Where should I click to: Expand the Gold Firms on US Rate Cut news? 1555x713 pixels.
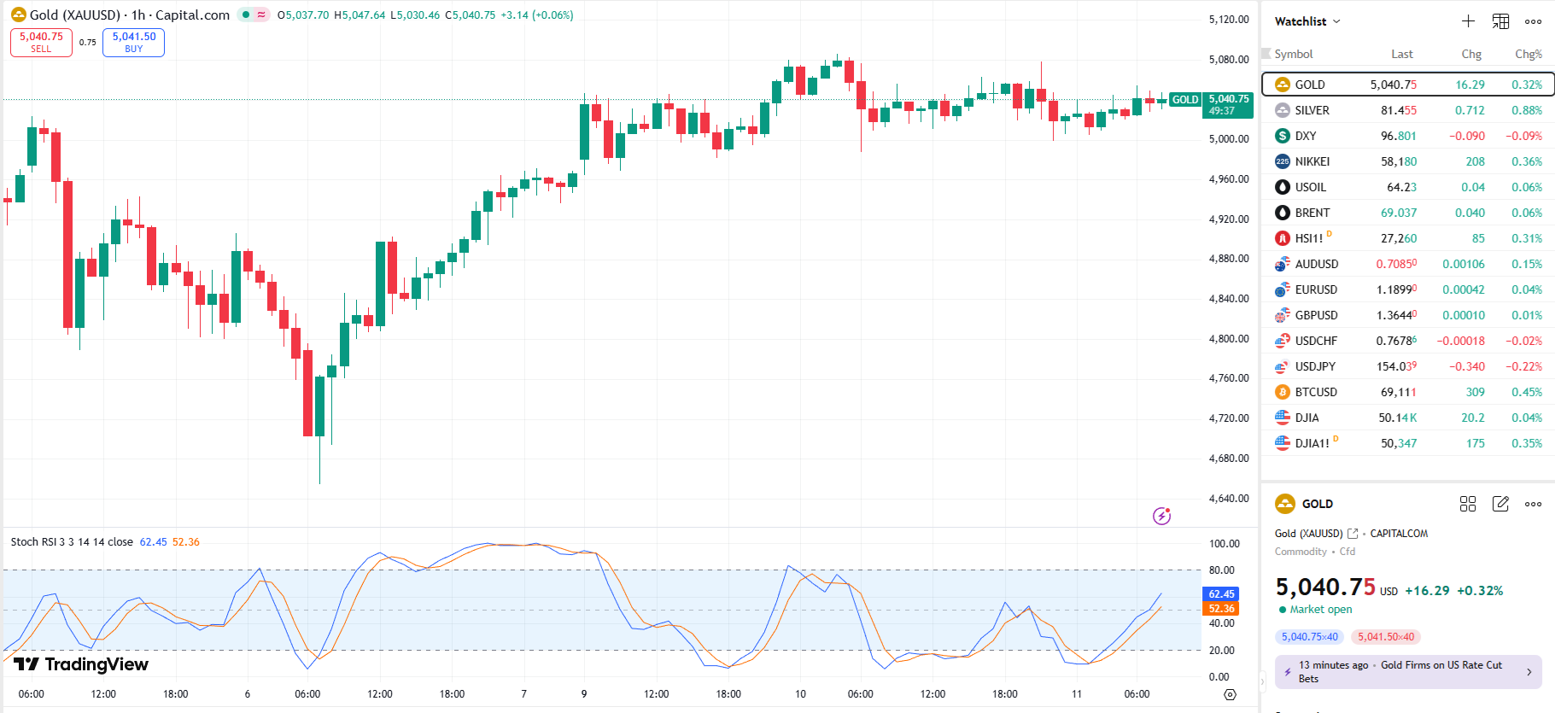tap(1408, 672)
